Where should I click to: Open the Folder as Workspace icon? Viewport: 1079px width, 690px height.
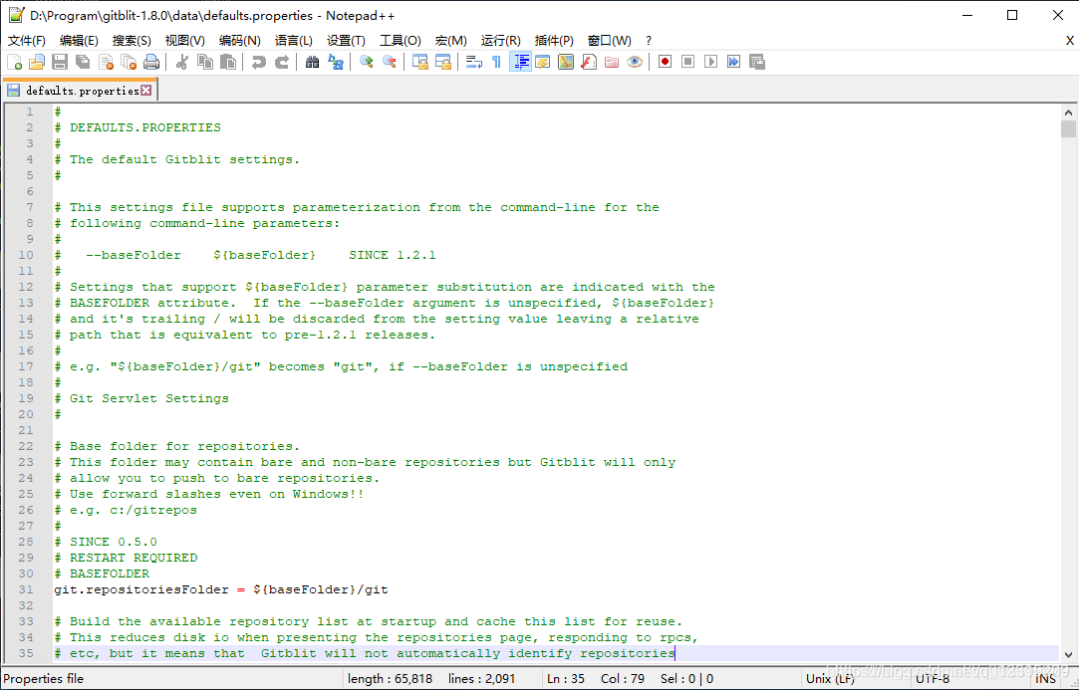pos(612,62)
